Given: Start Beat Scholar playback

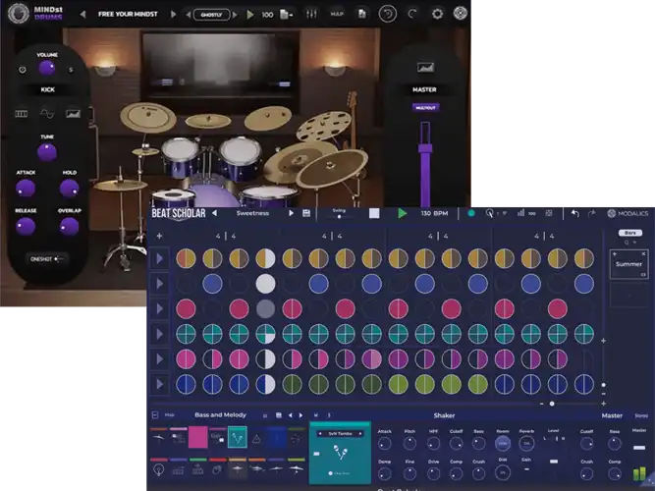Looking at the screenshot, I should [x=402, y=213].
